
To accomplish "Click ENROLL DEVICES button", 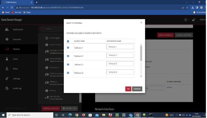I will pos(51,108).
